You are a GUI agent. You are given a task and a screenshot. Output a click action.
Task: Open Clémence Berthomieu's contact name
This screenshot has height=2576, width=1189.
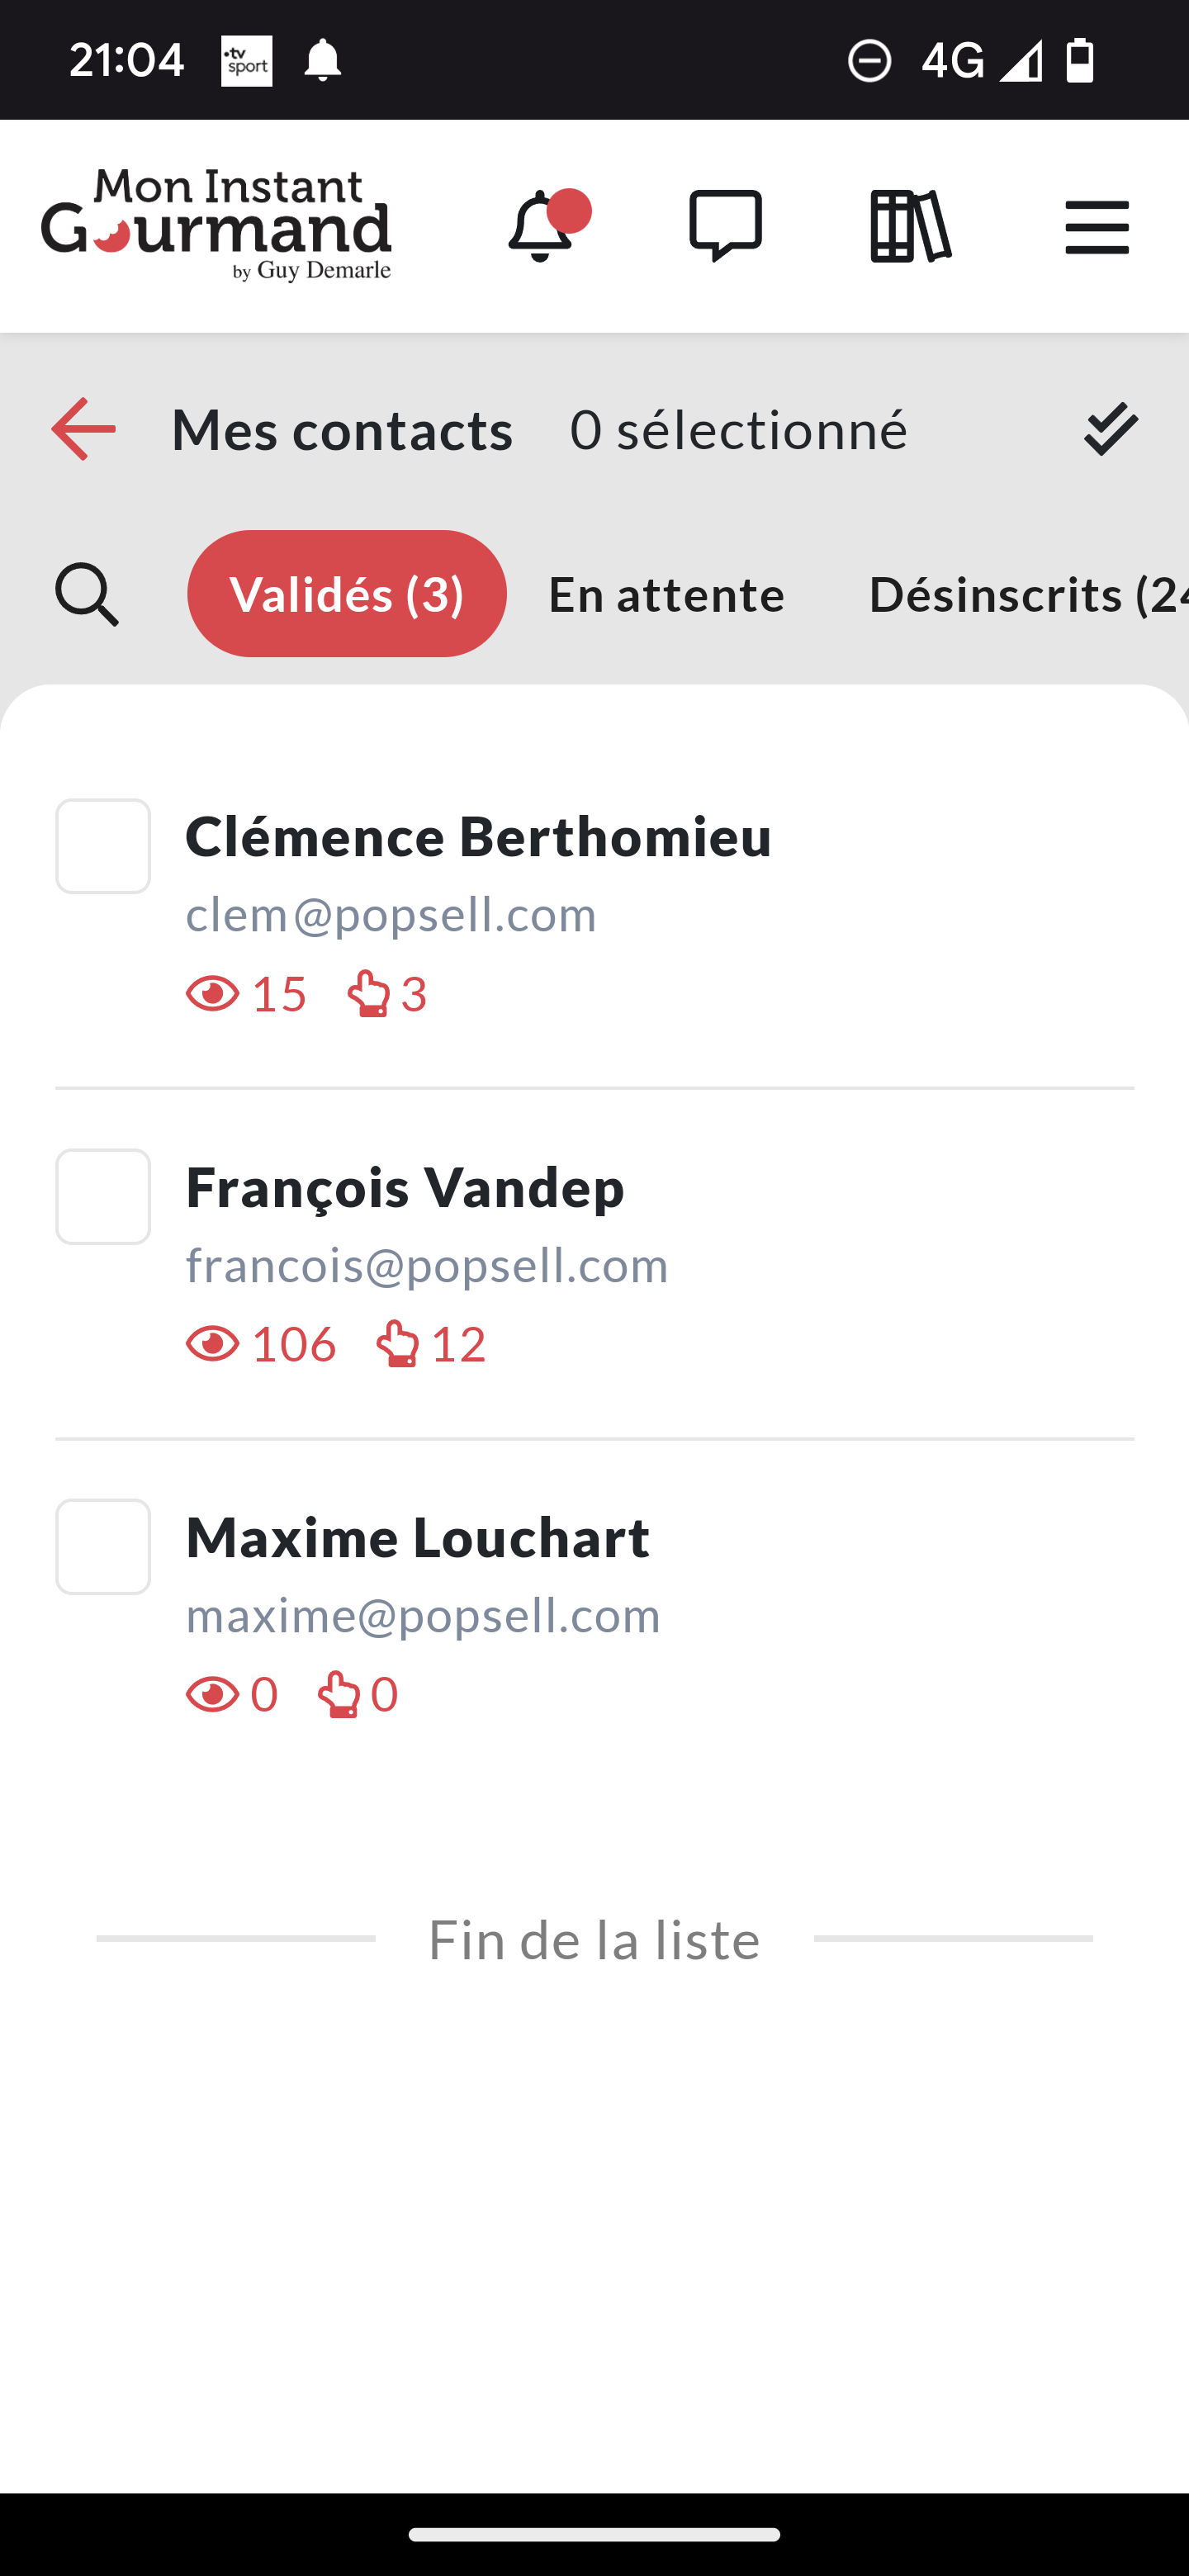coord(478,836)
